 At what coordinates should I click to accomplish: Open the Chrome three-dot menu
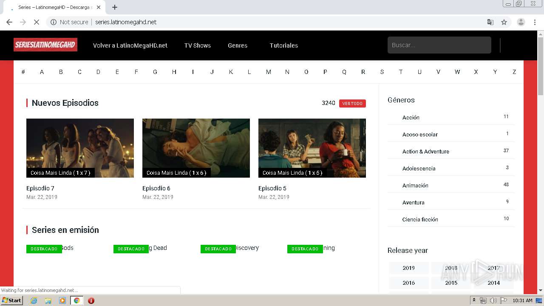coord(535,22)
